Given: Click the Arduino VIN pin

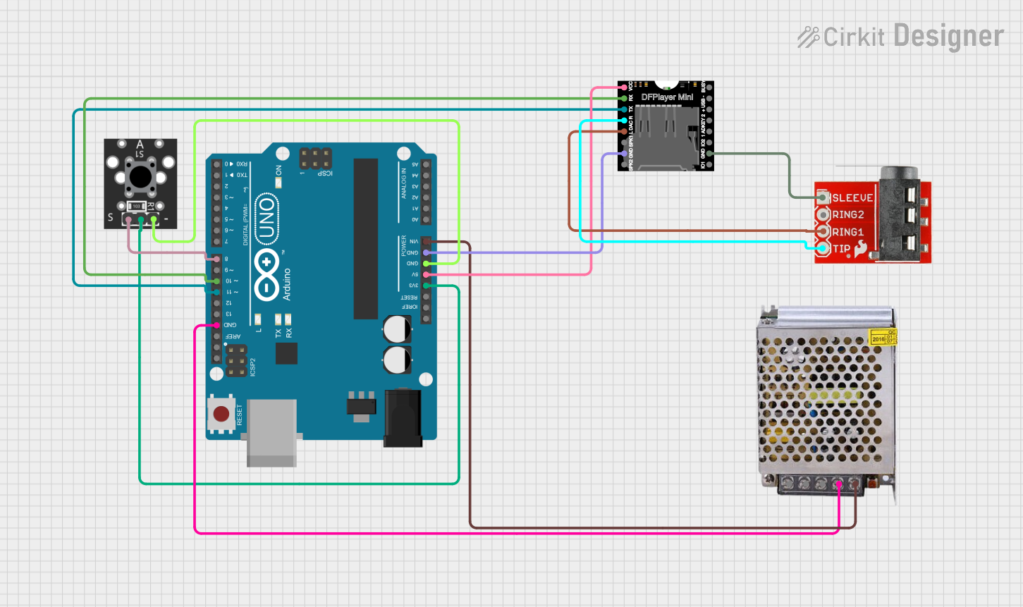Looking at the screenshot, I should pos(426,241).
